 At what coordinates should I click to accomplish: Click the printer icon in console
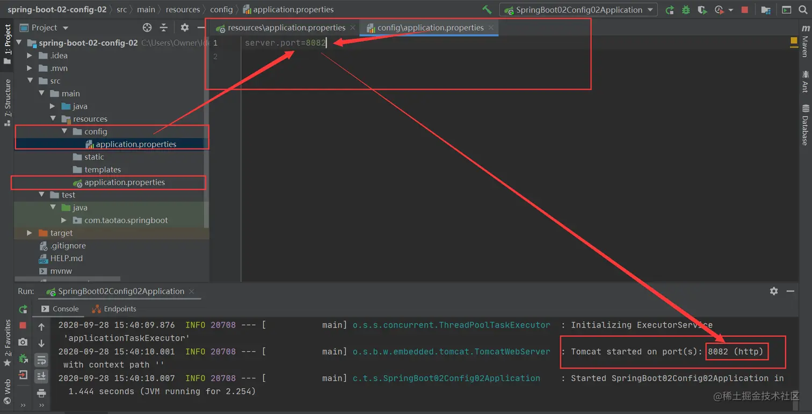41,393
